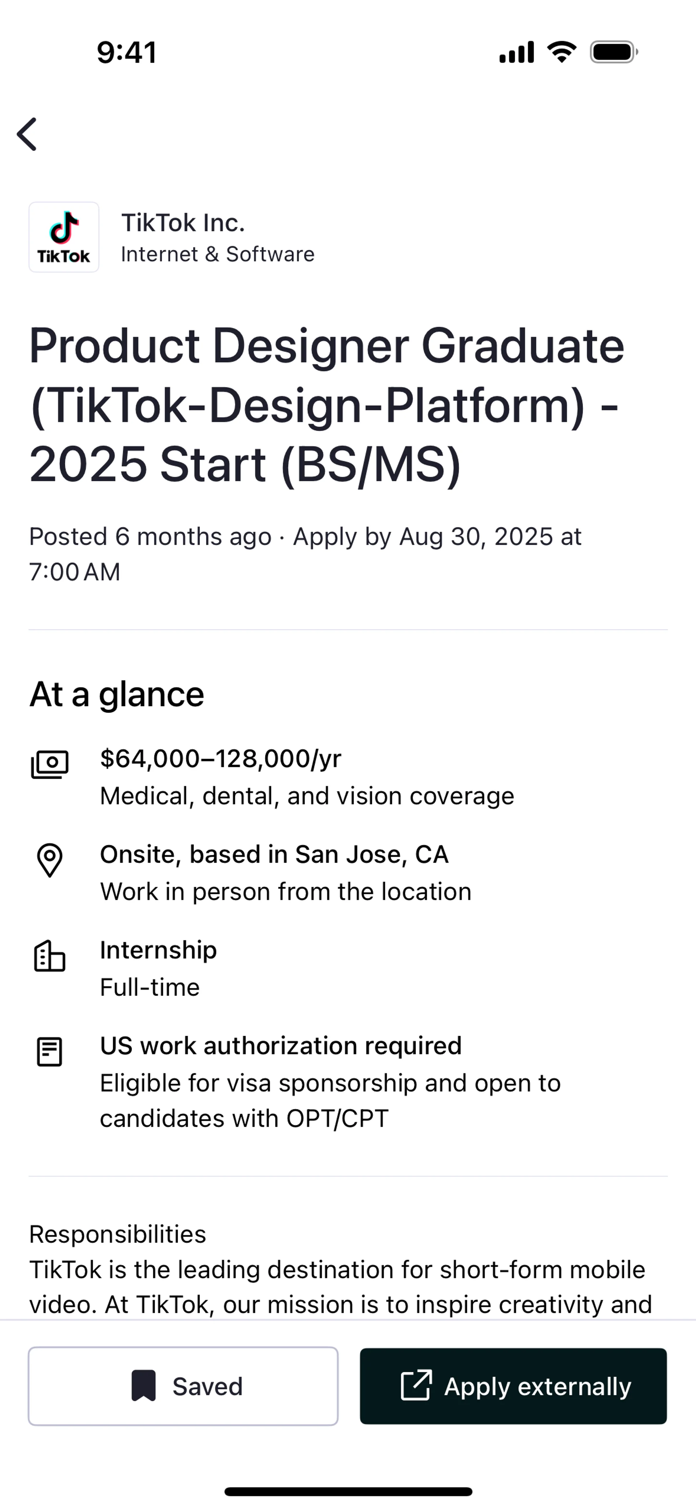This screenshot has height=1510, width=696.
Task: Tap the Internet & Software industry label
Action: (x=217, y=254)
